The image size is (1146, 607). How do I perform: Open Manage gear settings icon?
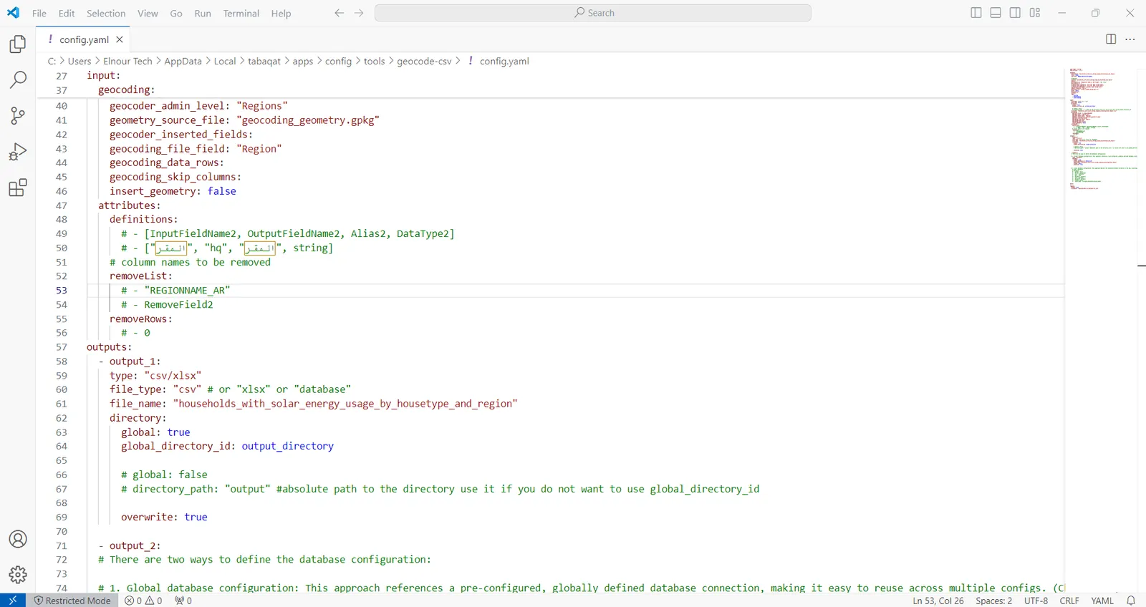click(x=18, y=574)
